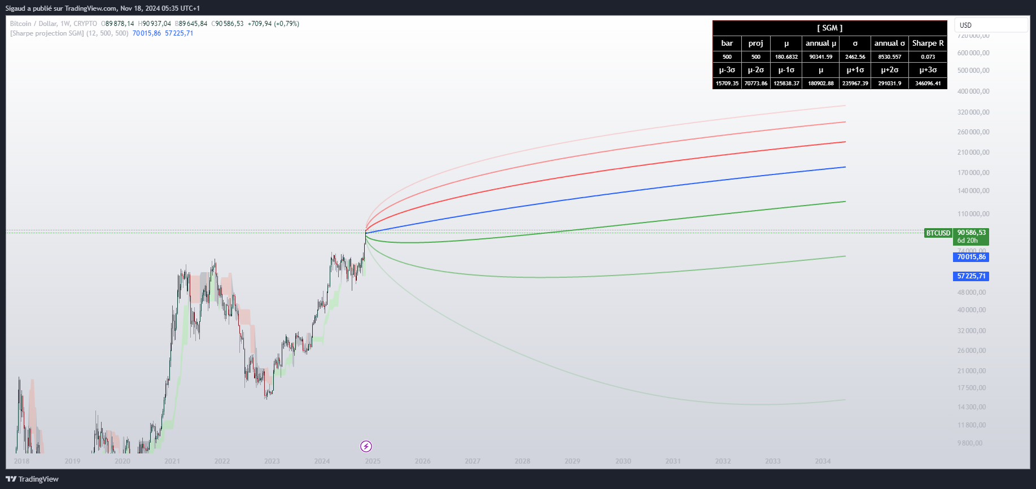Image resolution: width=1036 pixels, height=489 pixels.
Task: Click the 170 000,00 price scale label
Action: [x=973, y=173]
